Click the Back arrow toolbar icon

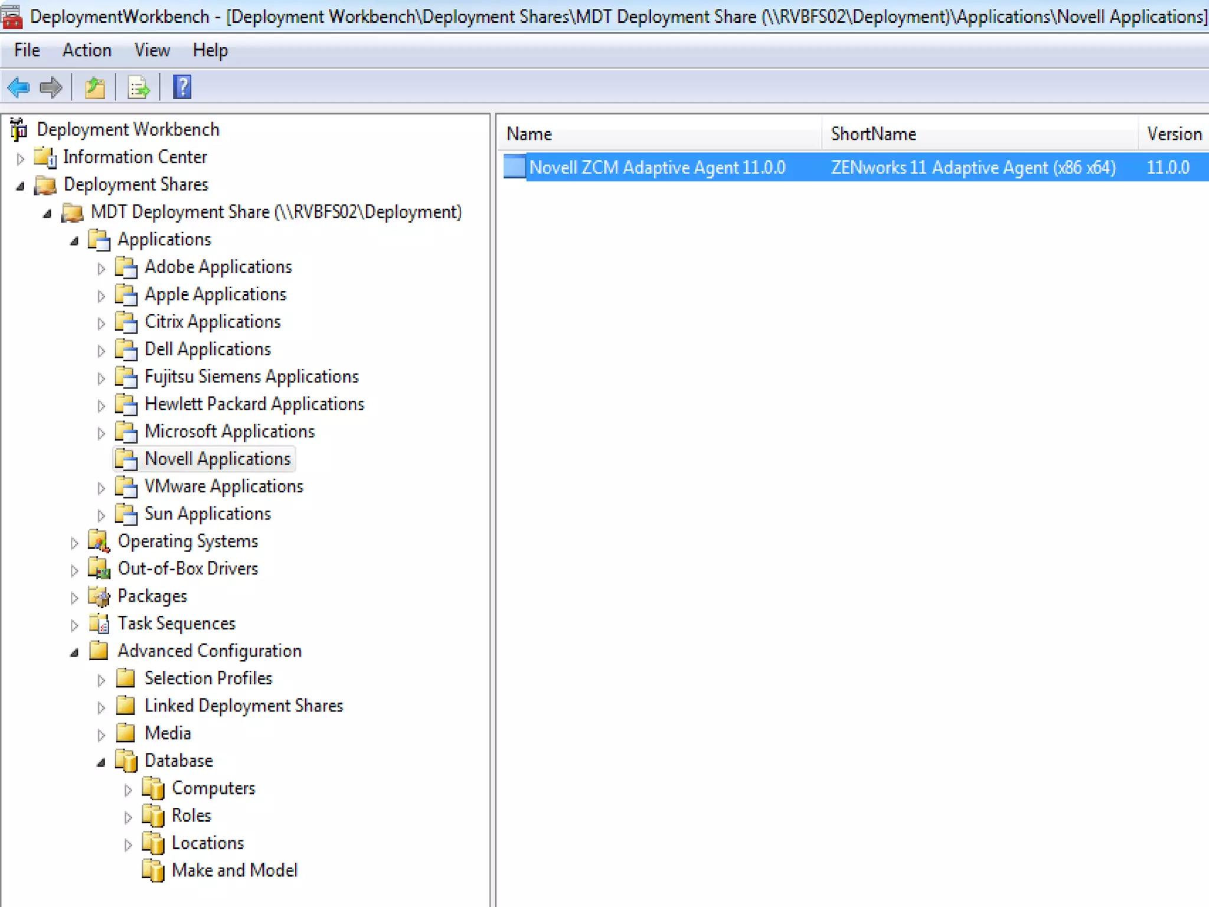click(18, 88)
